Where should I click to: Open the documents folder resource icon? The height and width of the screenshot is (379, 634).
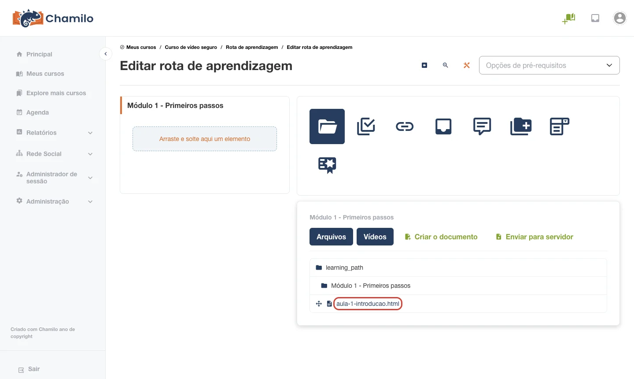327,126
